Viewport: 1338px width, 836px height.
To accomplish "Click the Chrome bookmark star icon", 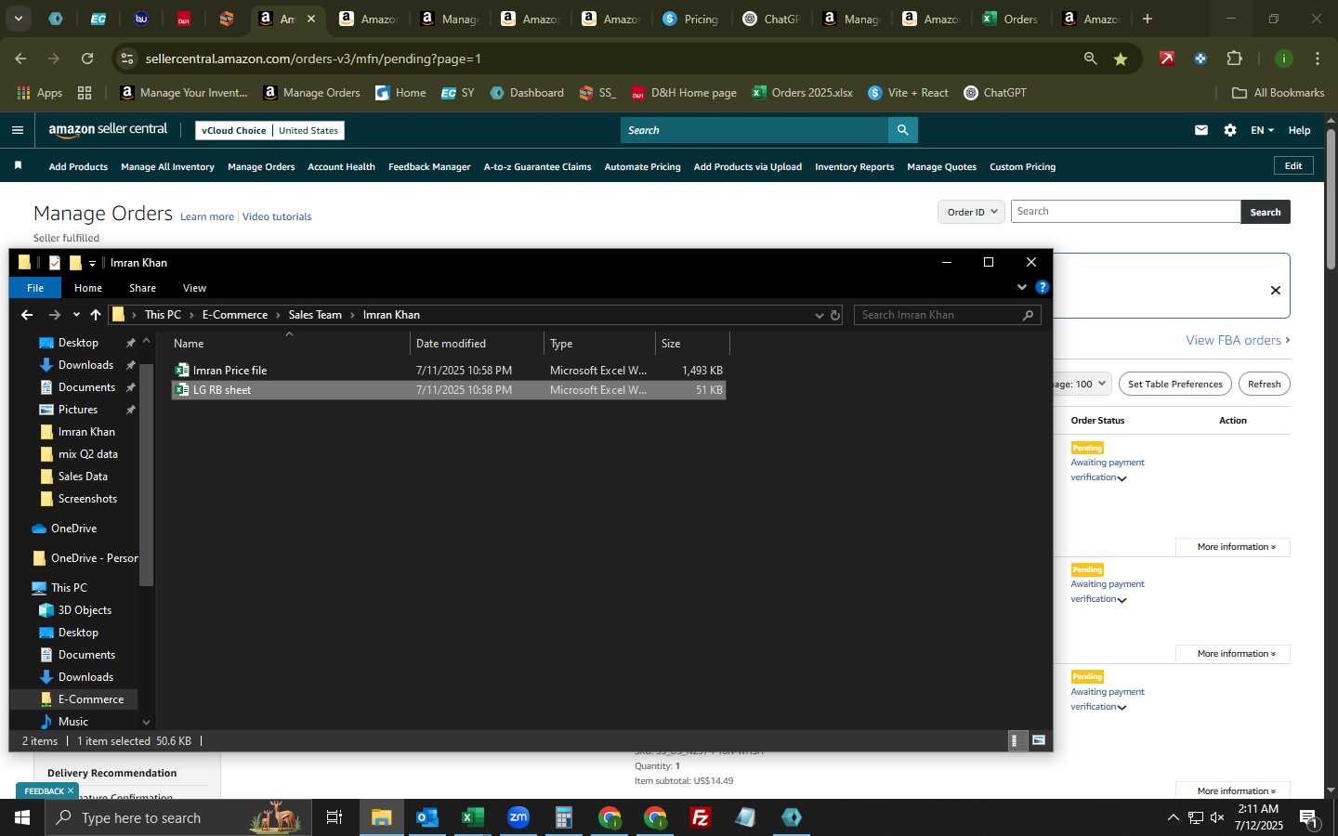I will pyautogui.click(x=1121, y=59).
